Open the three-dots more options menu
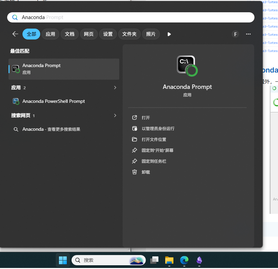 coord(248,34)
